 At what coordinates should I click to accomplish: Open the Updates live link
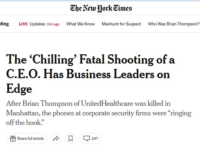point(37,24)
